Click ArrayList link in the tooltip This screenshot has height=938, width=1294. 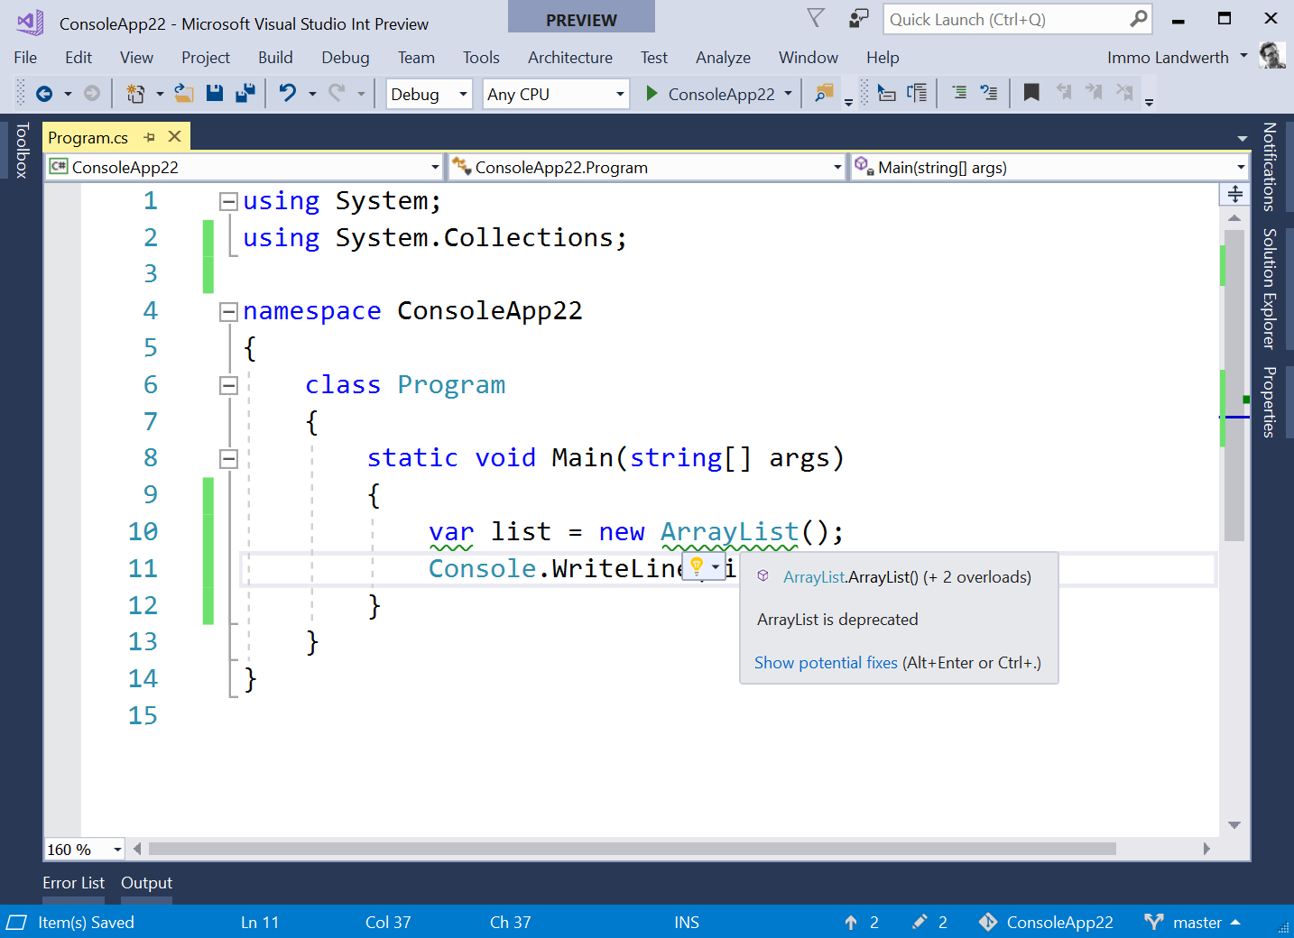click(x=814, y=577)
